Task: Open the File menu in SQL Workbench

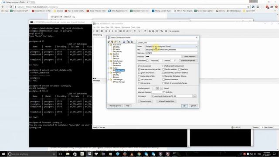Action: click(94, 27)
